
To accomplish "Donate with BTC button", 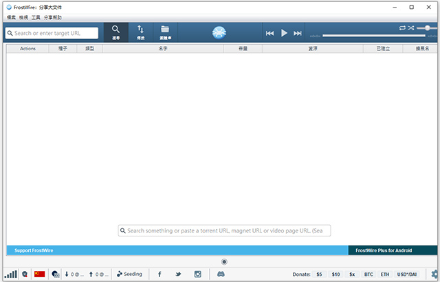I will (x=368, y=274).
